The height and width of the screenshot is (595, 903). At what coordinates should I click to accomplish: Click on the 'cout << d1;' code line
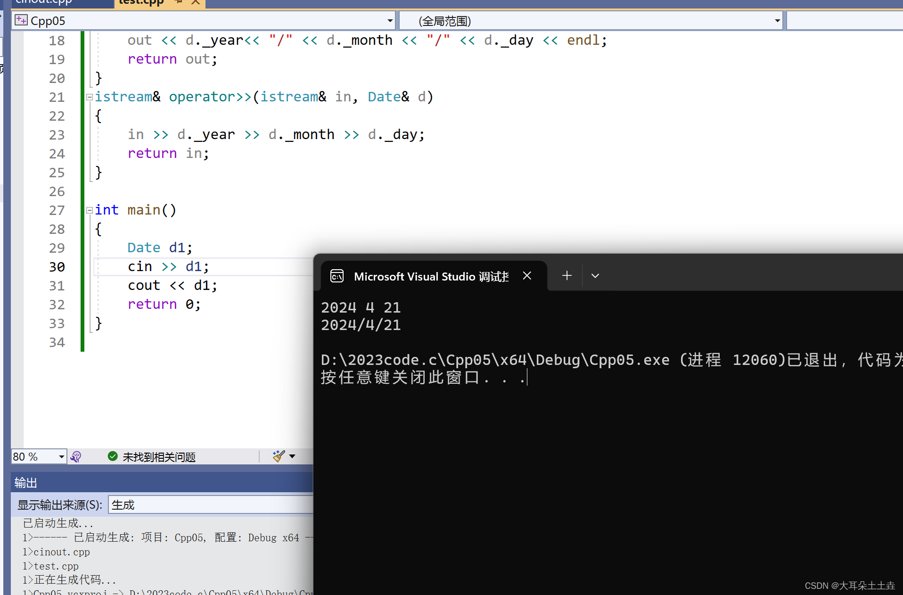pyautogui.click(x=172, y=286)
